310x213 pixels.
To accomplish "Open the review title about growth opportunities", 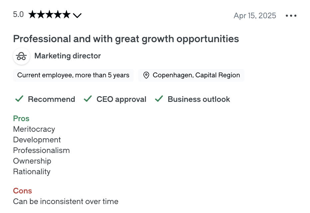I will (126, 39).
